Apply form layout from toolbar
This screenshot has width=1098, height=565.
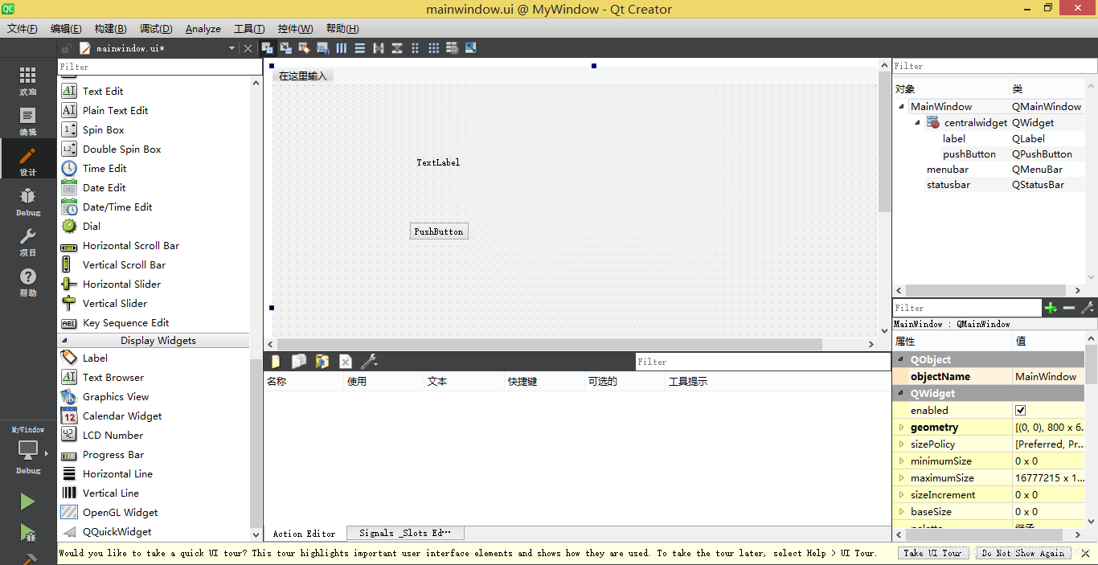coord(415,48)
